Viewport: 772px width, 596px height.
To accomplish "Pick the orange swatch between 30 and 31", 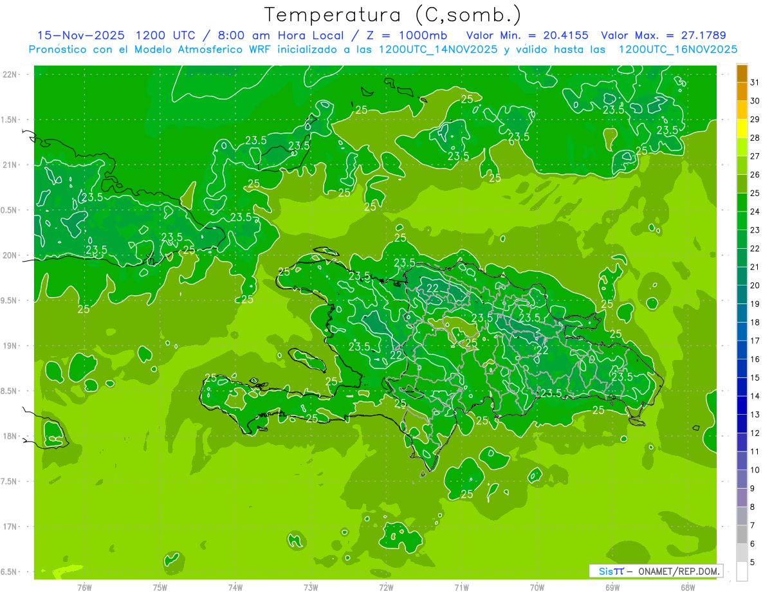I will coord(742,92).
